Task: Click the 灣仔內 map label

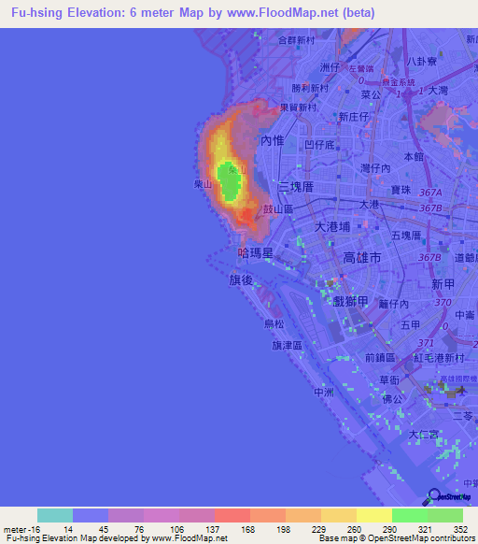Action: click(375, 168)
